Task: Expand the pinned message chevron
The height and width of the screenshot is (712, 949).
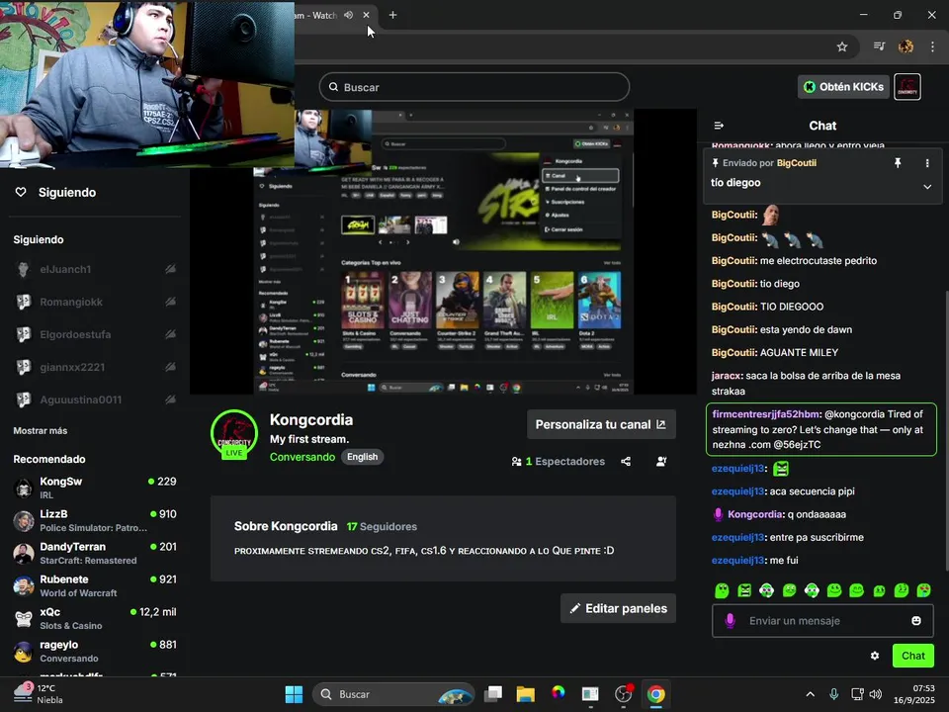Action: 927,187
